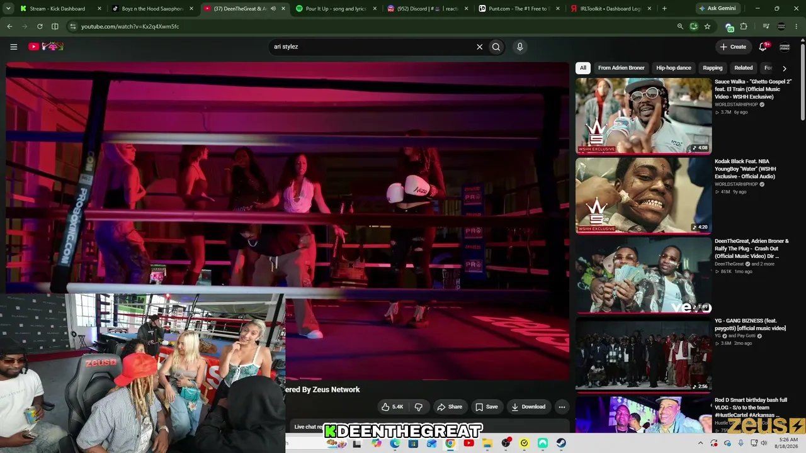Image resolution: width=806 pixels, height=453 pixels.
Task: Mute the playing DeenTheGreat tab's audio icon
Action: point(273,9)
